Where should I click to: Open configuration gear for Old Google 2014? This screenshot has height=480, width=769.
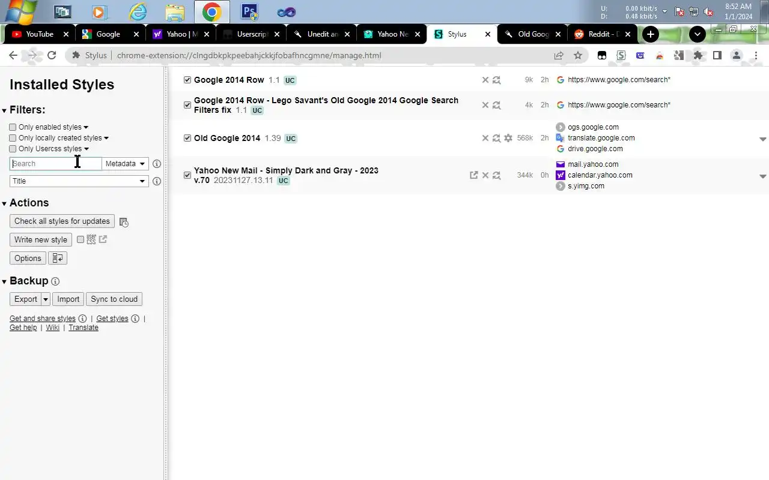point(508,138)
